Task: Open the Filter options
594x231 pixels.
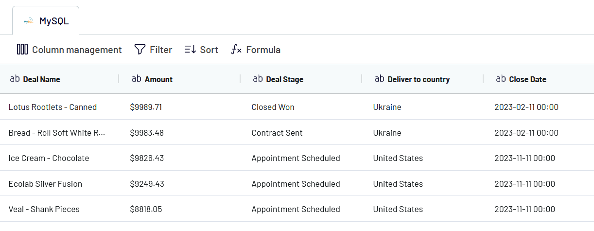Action: pyautogui.click(x=153, y=50)
